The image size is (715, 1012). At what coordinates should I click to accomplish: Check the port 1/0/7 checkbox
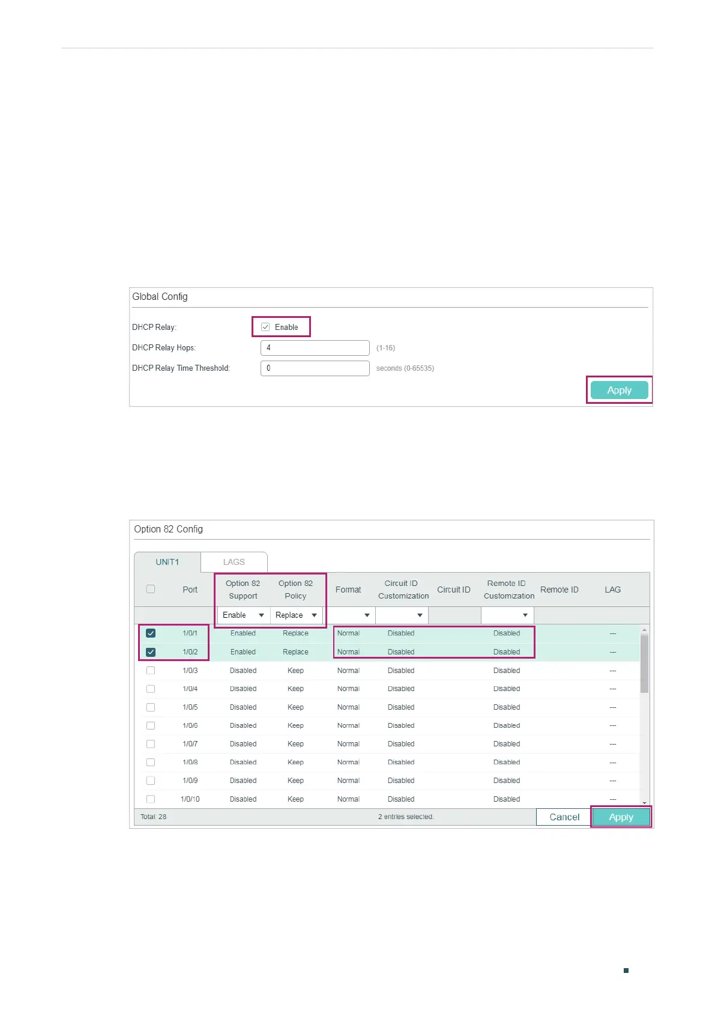click(x=151, y=744)
